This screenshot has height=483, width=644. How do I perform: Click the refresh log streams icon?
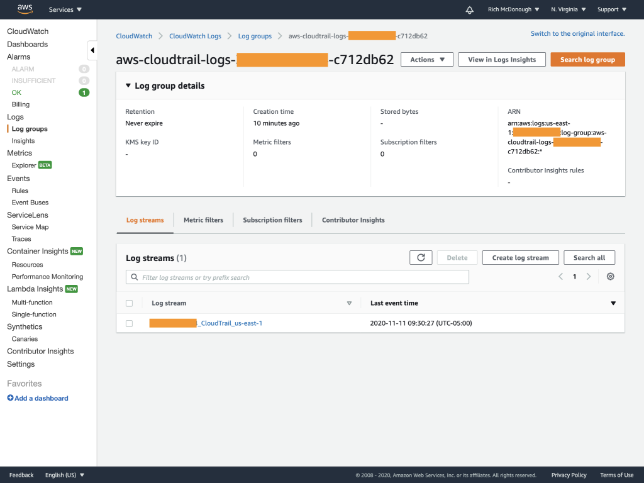(x=421, y=257)
